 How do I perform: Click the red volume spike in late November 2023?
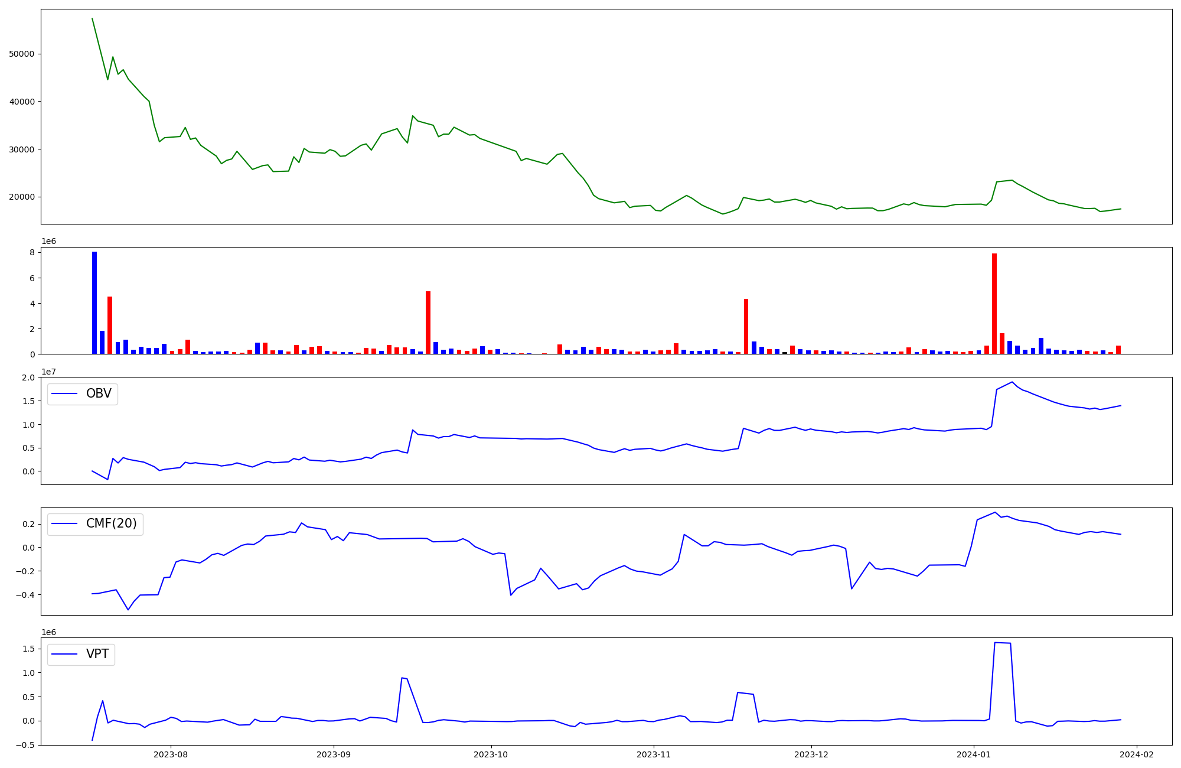[x=746, y=326]
